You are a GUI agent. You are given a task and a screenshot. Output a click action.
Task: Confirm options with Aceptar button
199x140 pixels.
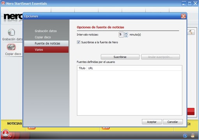pos(152,122)
